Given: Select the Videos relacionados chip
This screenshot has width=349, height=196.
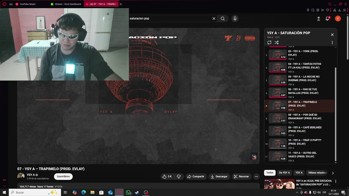Looking at the screenshot, I should point(318,173).
